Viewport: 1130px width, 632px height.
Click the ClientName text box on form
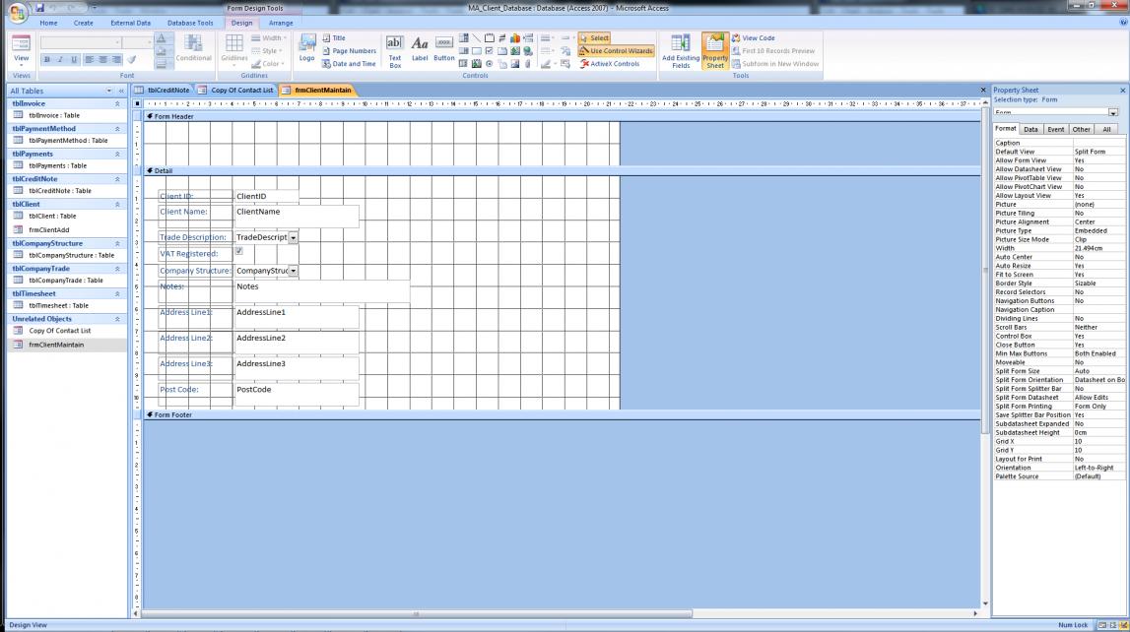[x=297, y=217]
